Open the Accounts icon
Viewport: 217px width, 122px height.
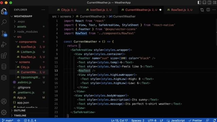coord(4,101)
